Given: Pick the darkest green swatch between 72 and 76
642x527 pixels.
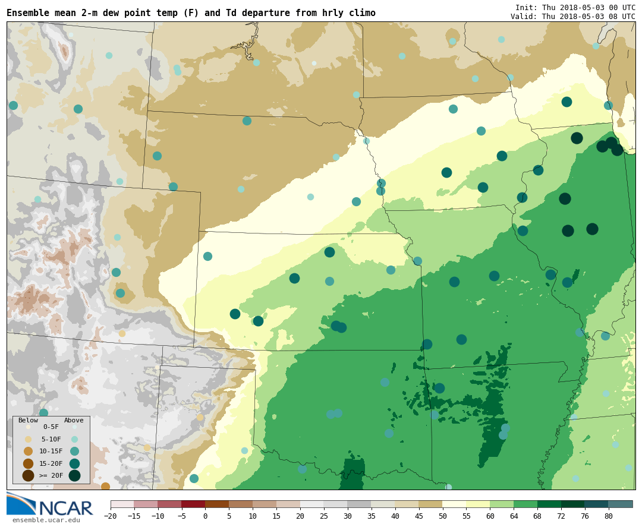Looking at the screenshot, I should (x=573, y=504).
